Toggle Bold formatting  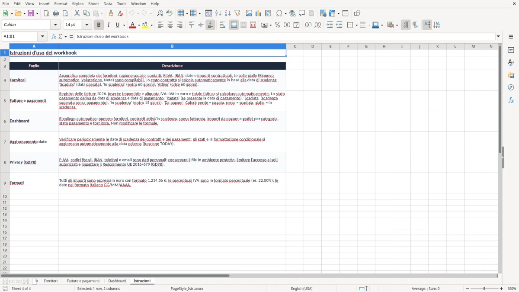point(99,25)
